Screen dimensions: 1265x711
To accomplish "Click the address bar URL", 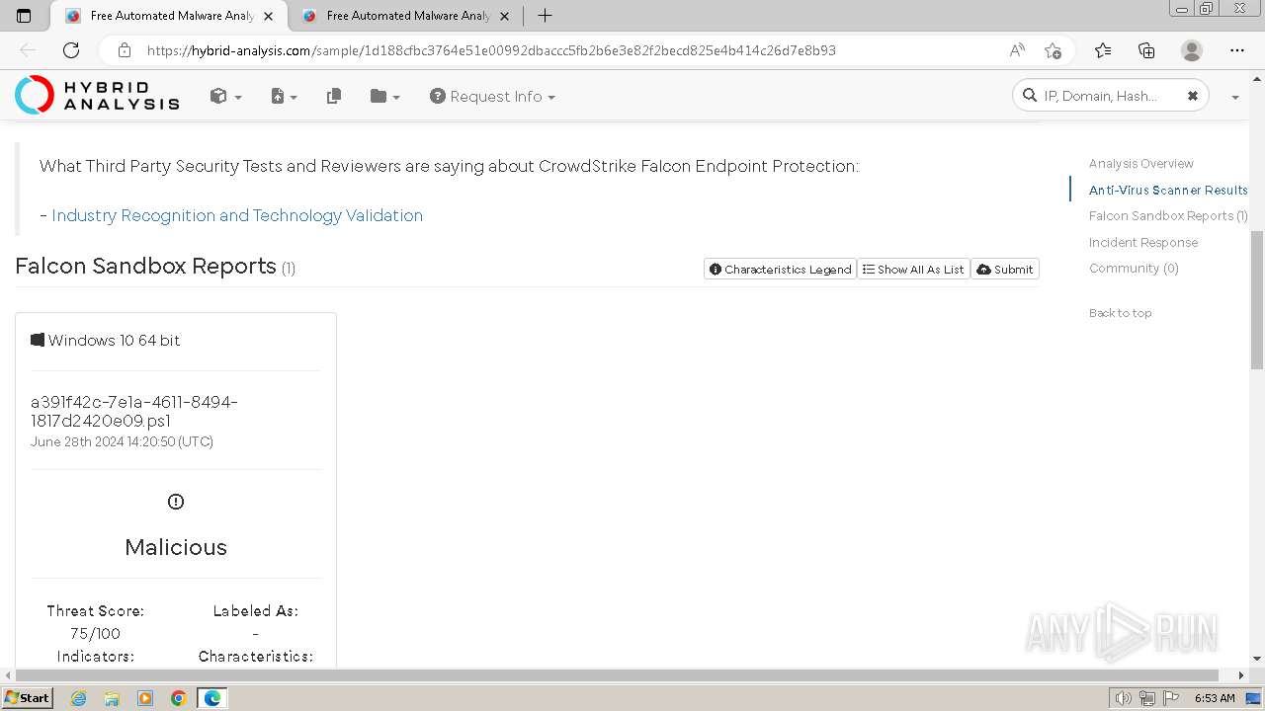I will pos(491,50).
